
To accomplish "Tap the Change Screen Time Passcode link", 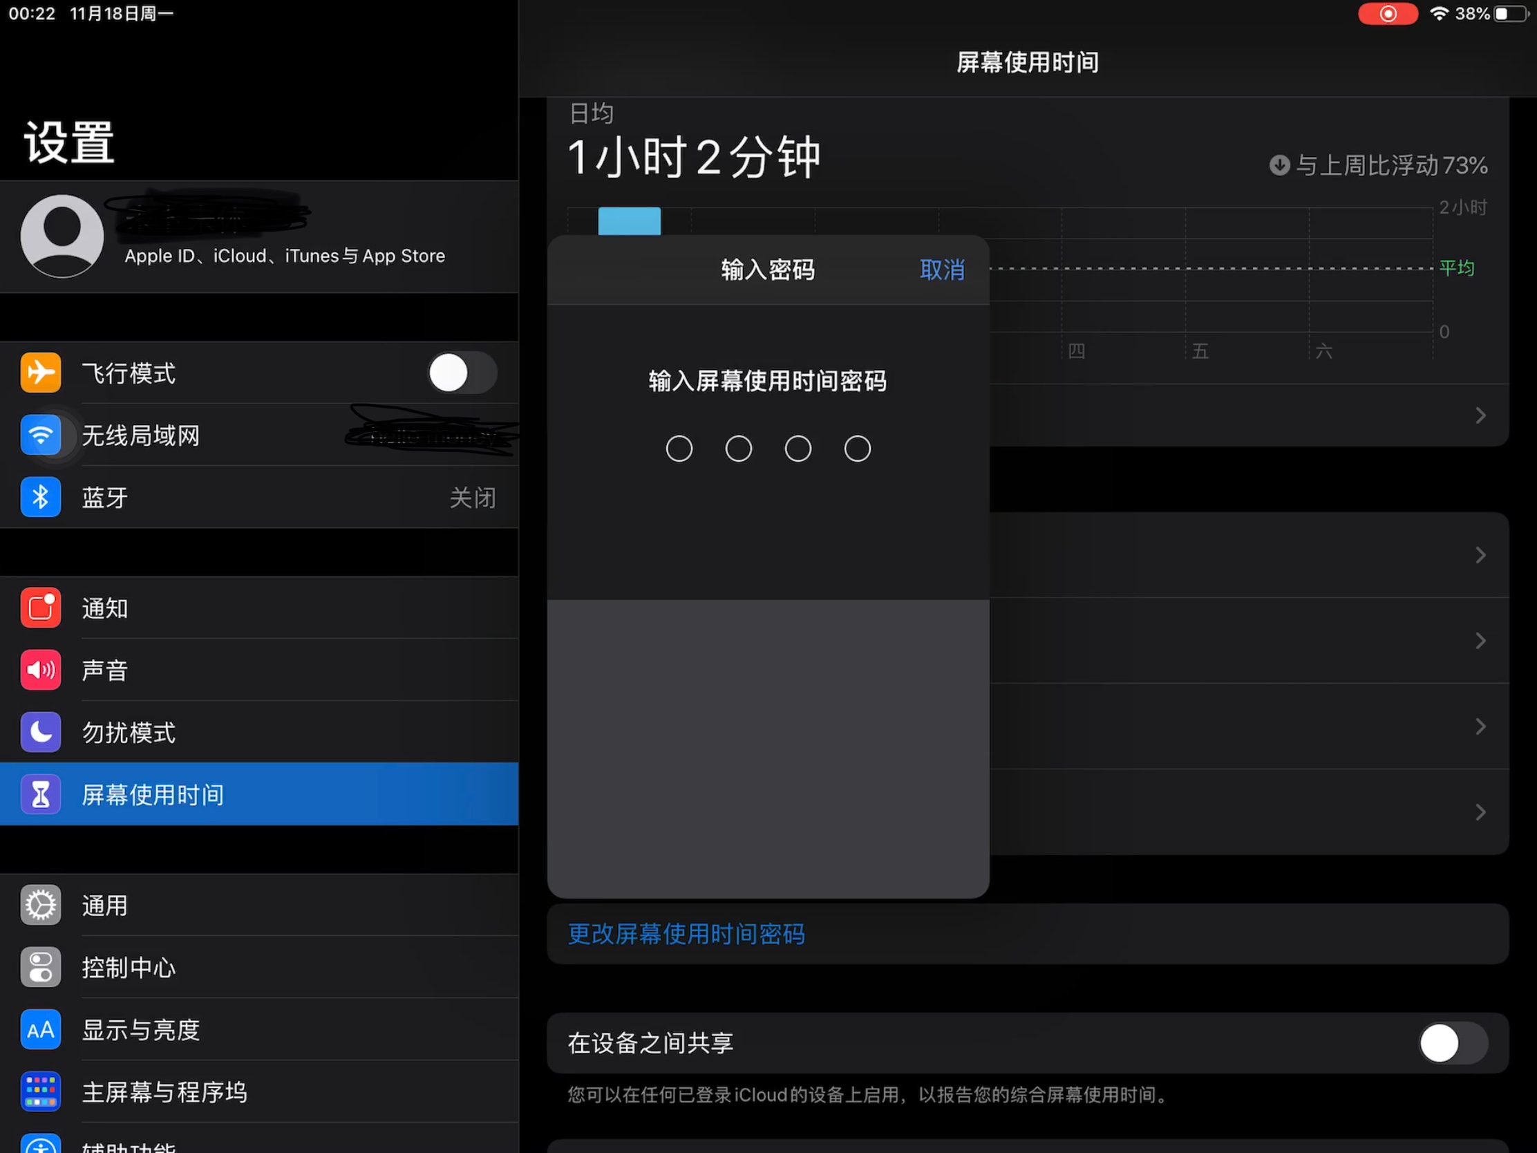I will [x=686, y=934].
